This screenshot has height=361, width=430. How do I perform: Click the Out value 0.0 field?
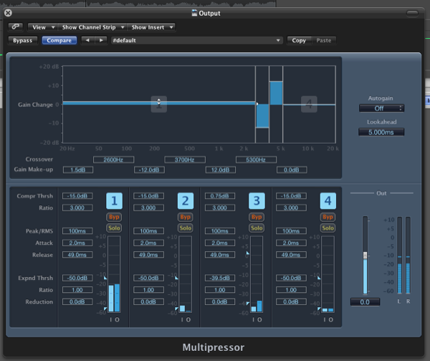365,302
